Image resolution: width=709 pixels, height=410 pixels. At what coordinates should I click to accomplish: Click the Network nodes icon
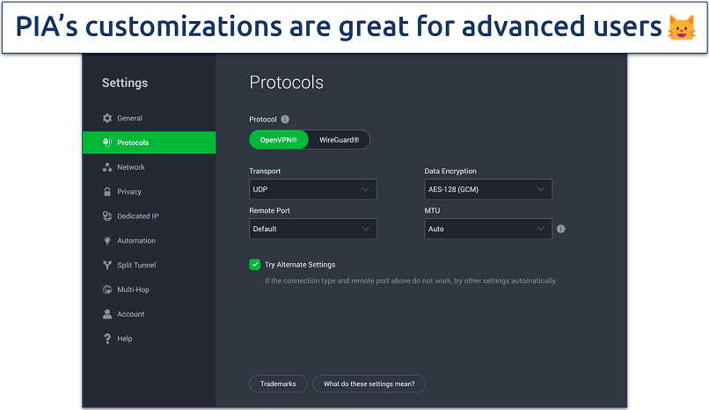[x=107, y=167]
